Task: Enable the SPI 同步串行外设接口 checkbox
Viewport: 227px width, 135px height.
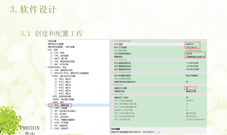Action: [x=51, y=111]
